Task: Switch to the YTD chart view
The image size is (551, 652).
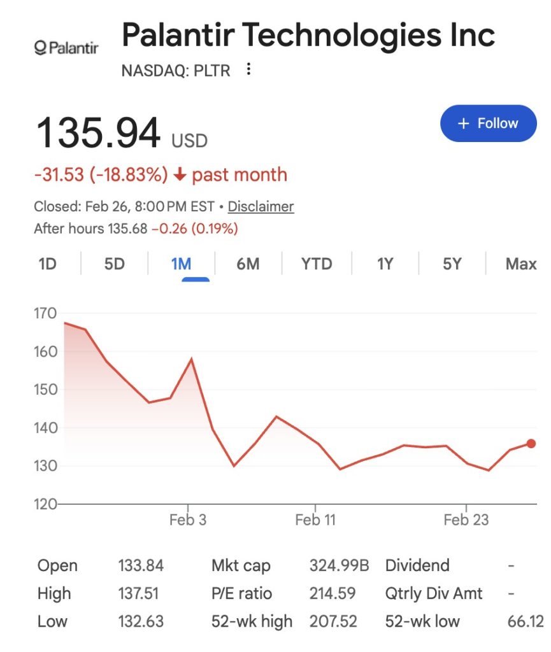Action: tap(317, 264)
